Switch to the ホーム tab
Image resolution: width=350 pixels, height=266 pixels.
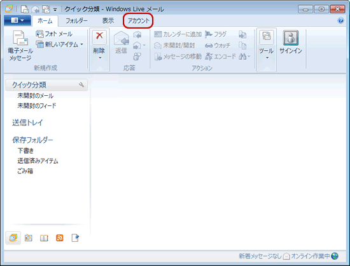[45, 21]
